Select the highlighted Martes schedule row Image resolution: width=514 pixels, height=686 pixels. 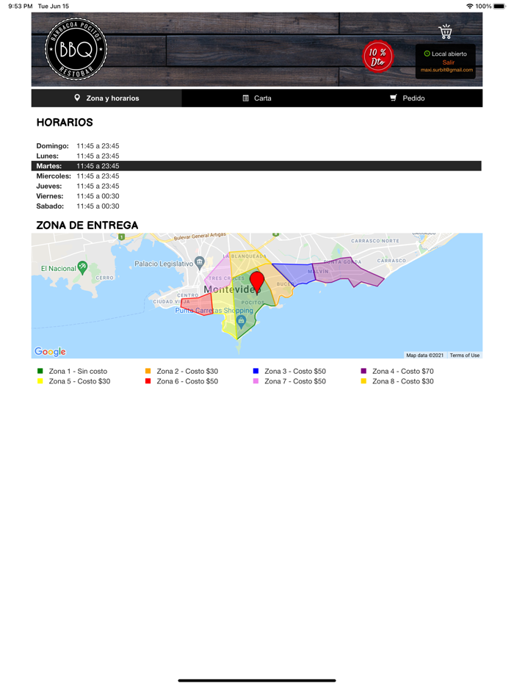(x=256, y=166)
